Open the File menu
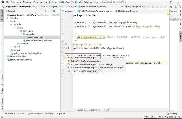The width and height of the screenshot is (182, 119). [x=7, y=2]
